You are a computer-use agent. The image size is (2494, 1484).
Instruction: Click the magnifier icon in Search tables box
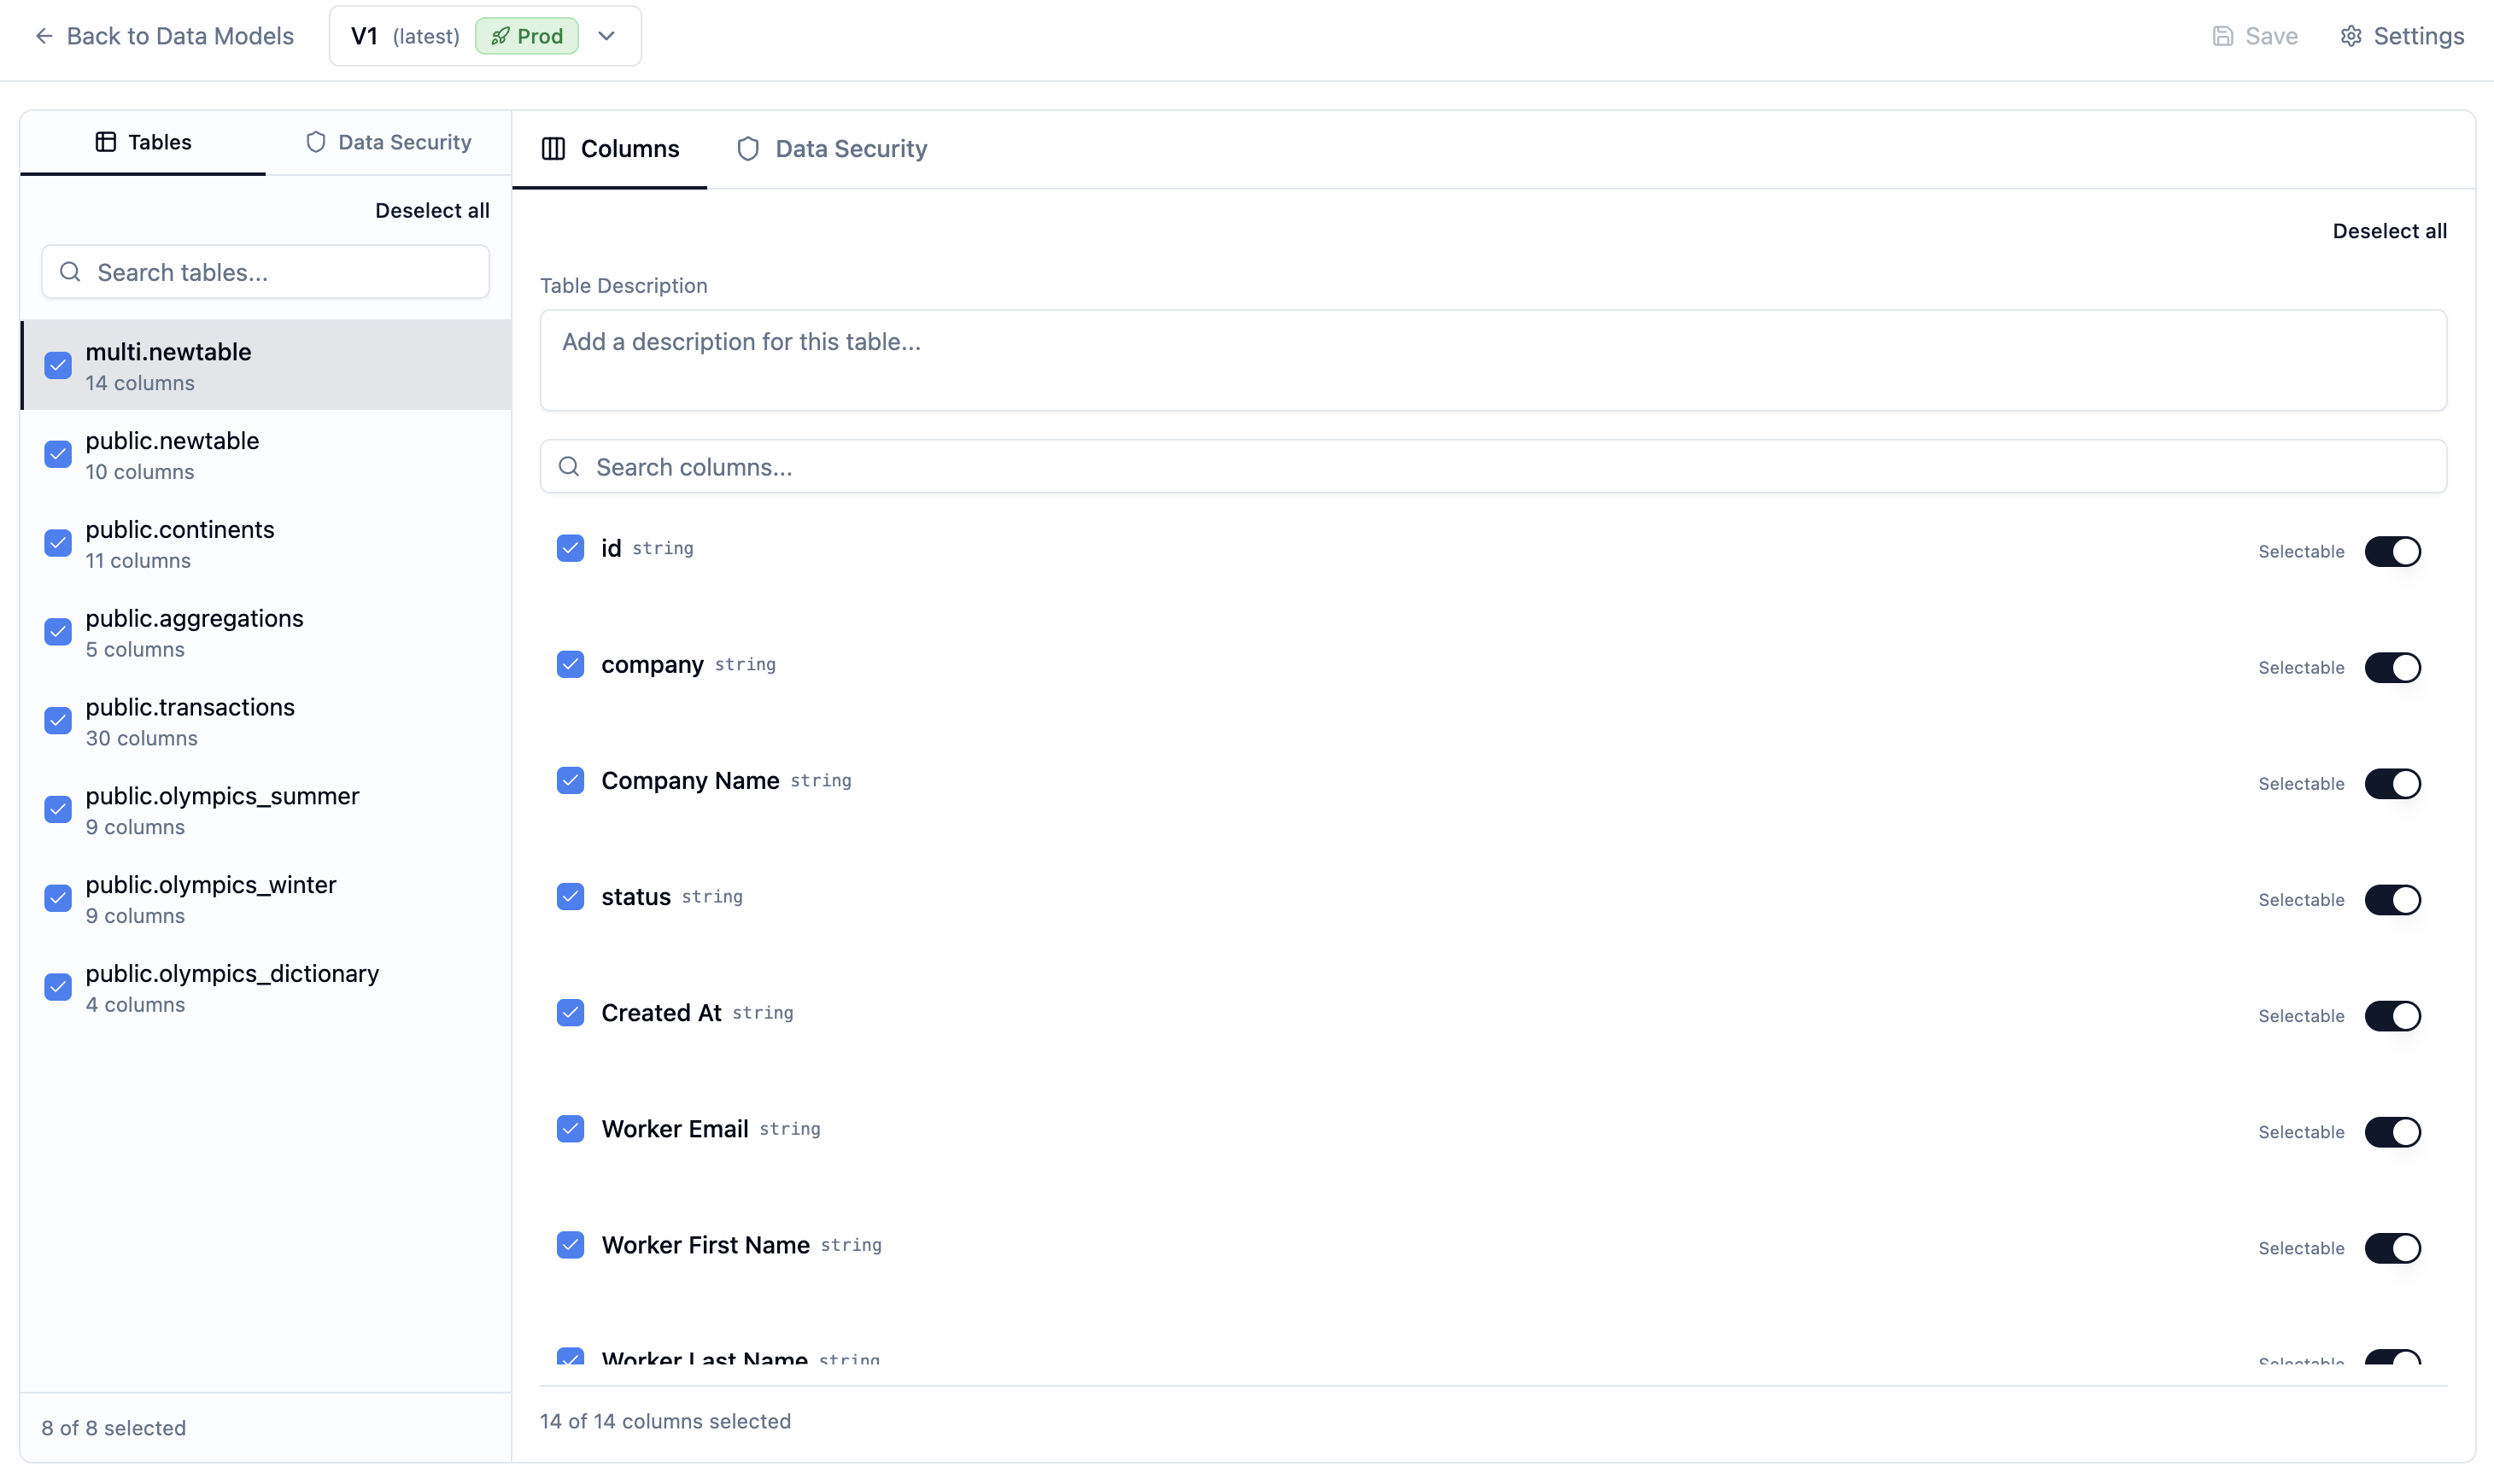[70, 272]
